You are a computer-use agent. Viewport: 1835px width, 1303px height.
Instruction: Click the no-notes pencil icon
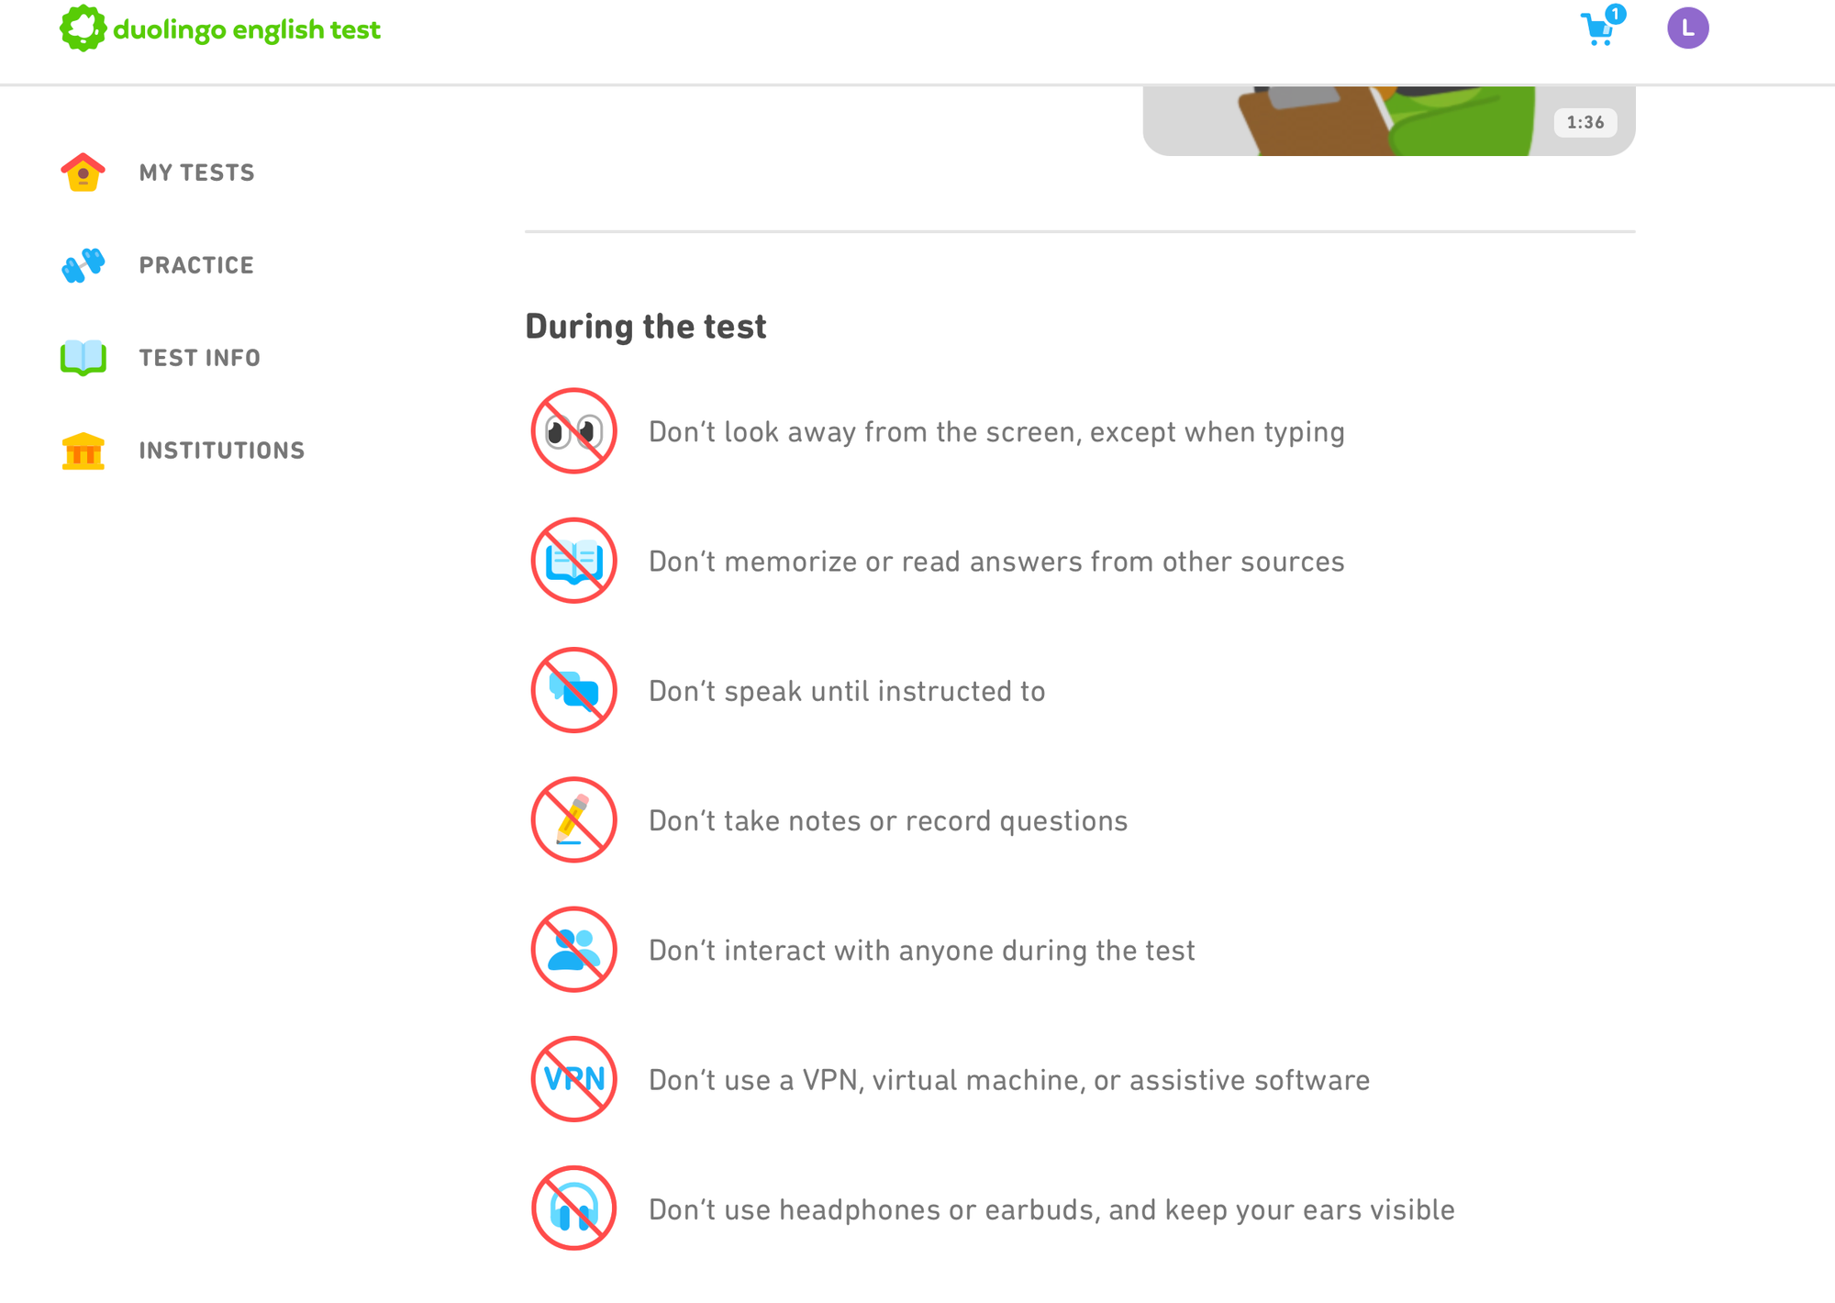[573, 820]
